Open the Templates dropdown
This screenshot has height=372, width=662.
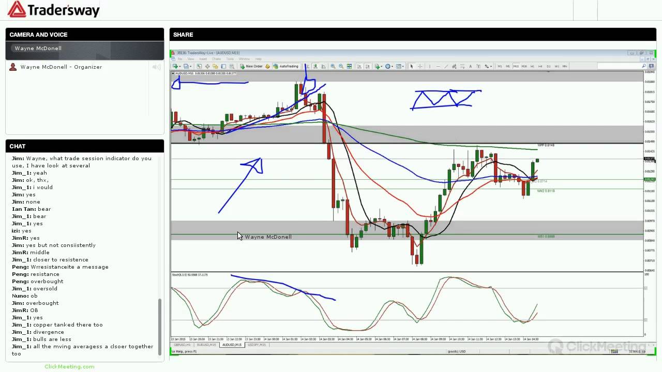click(399, 66)
